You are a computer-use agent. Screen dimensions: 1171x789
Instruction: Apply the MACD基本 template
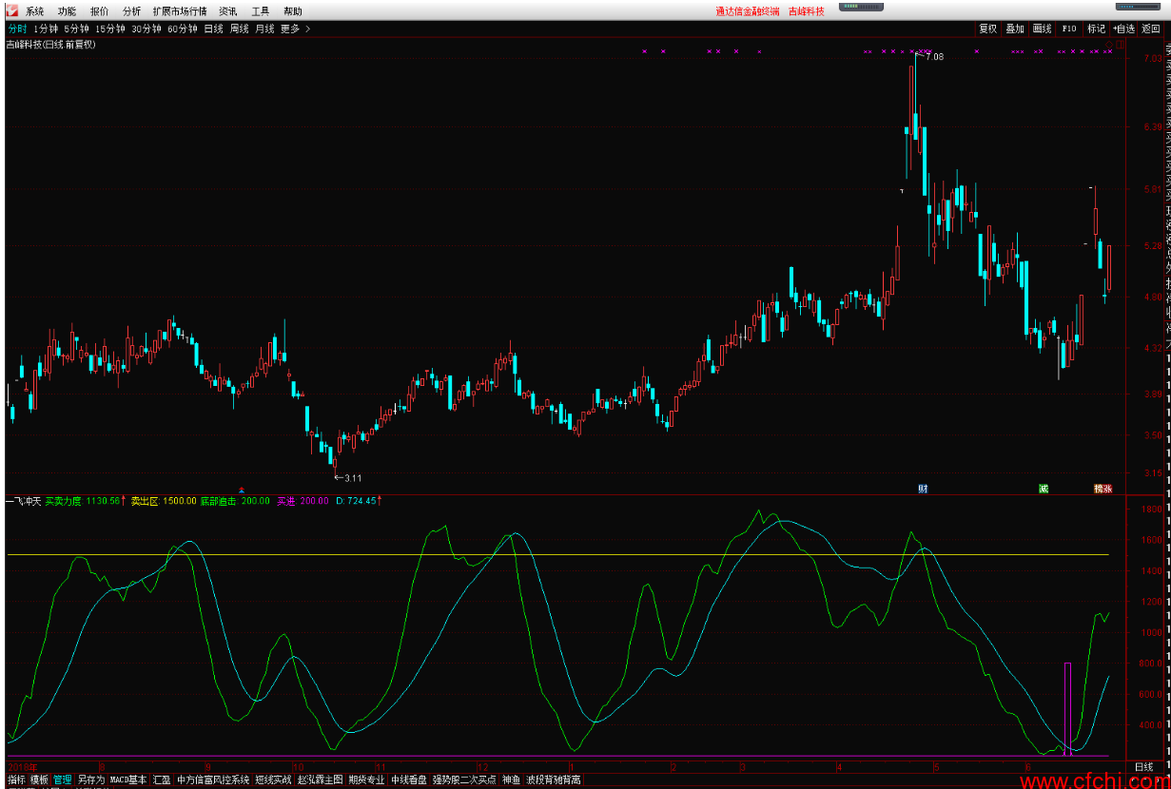click(x=128, y=779)
